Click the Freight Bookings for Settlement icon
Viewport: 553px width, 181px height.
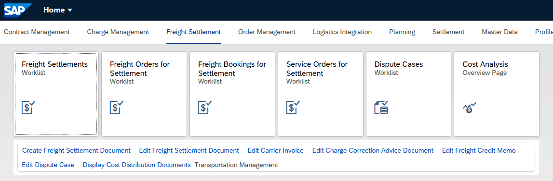204,107
